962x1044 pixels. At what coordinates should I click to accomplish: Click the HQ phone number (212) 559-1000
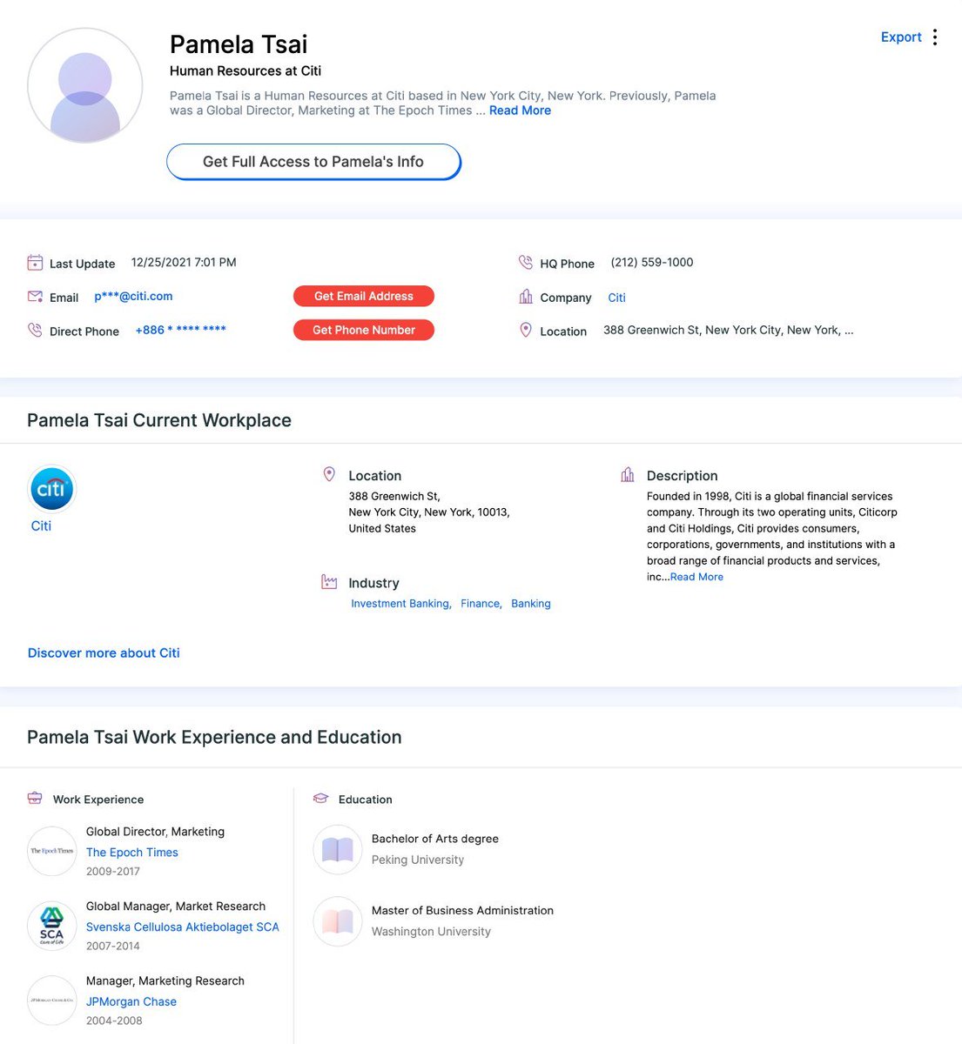coord(652,263)
